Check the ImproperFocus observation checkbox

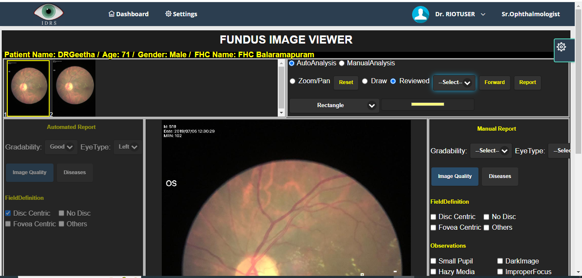pyautogui.click(x=500, y=272)
